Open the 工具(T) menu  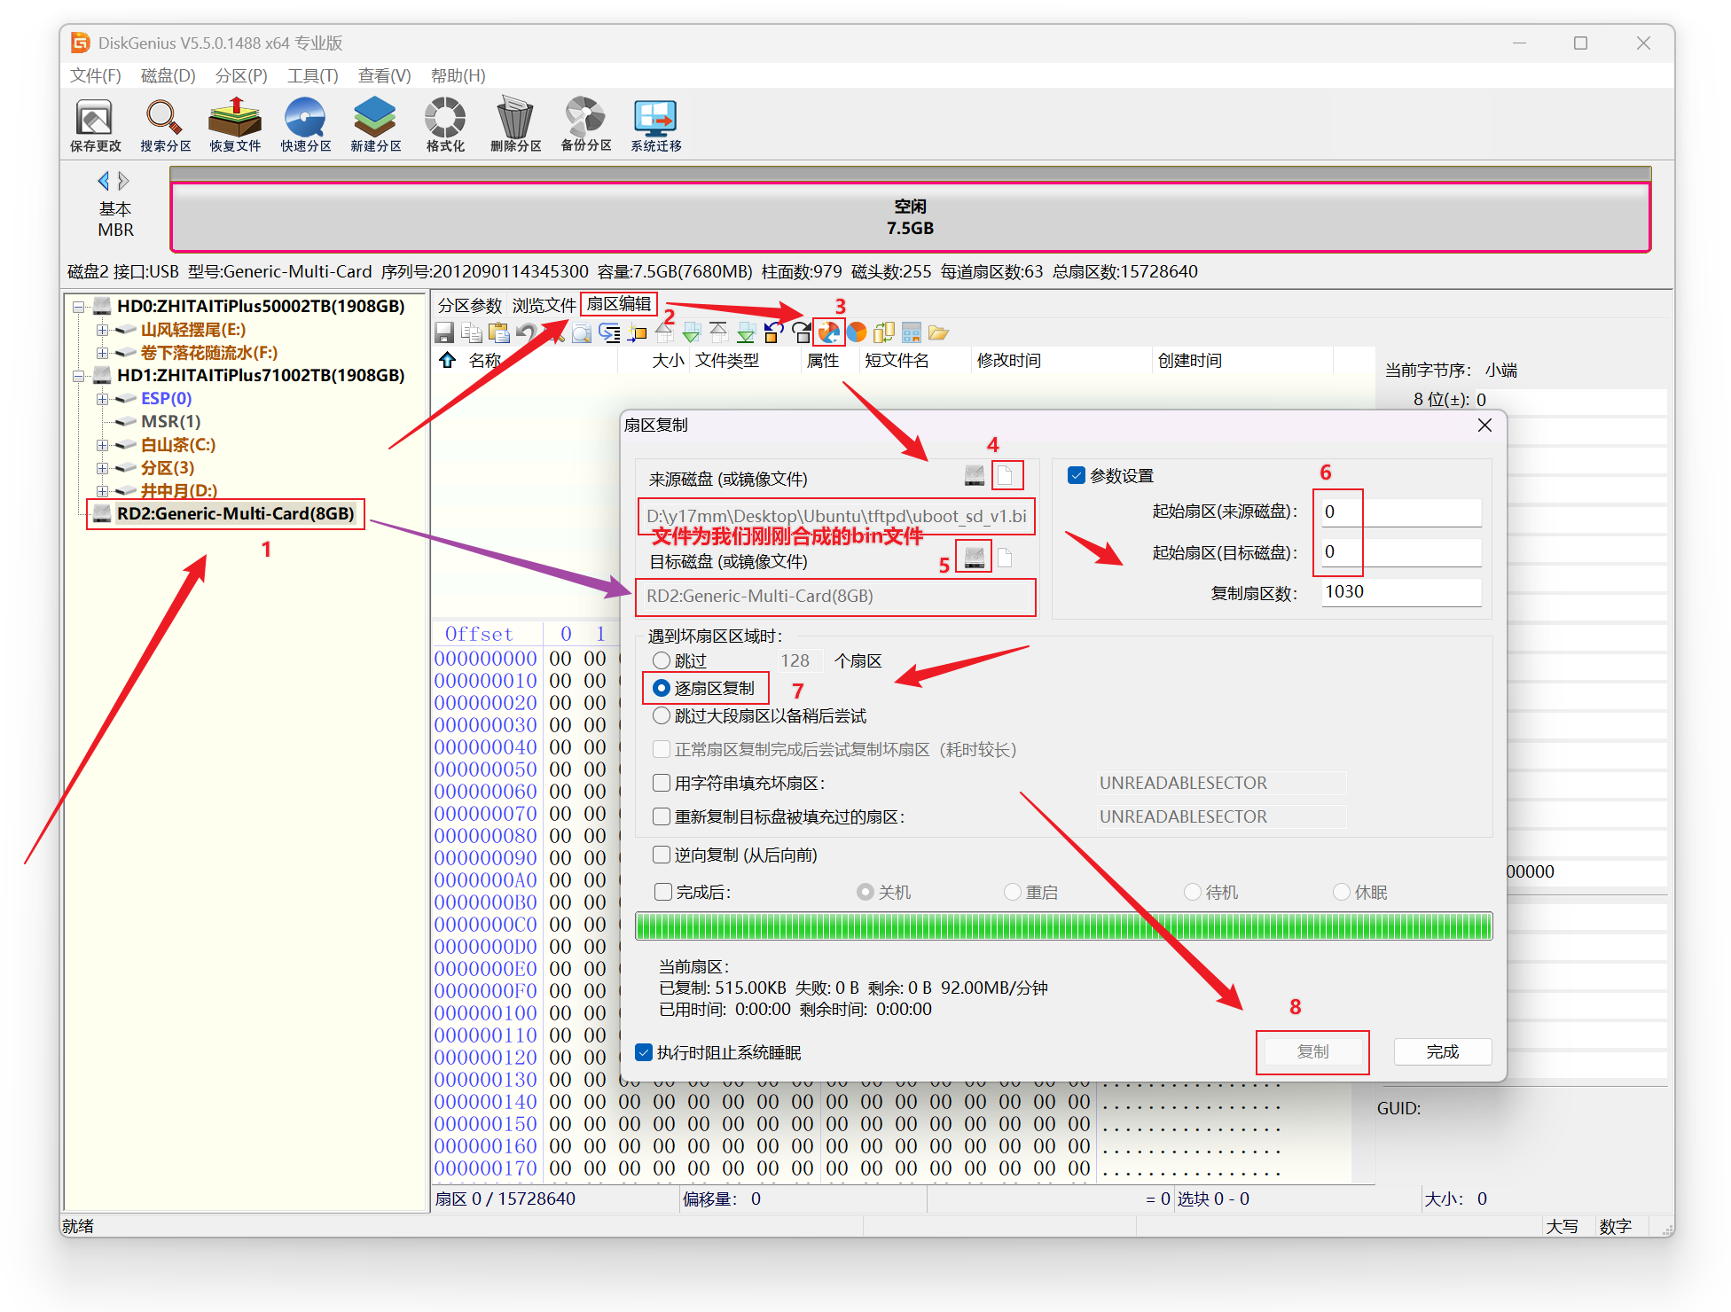pos(312,75)
